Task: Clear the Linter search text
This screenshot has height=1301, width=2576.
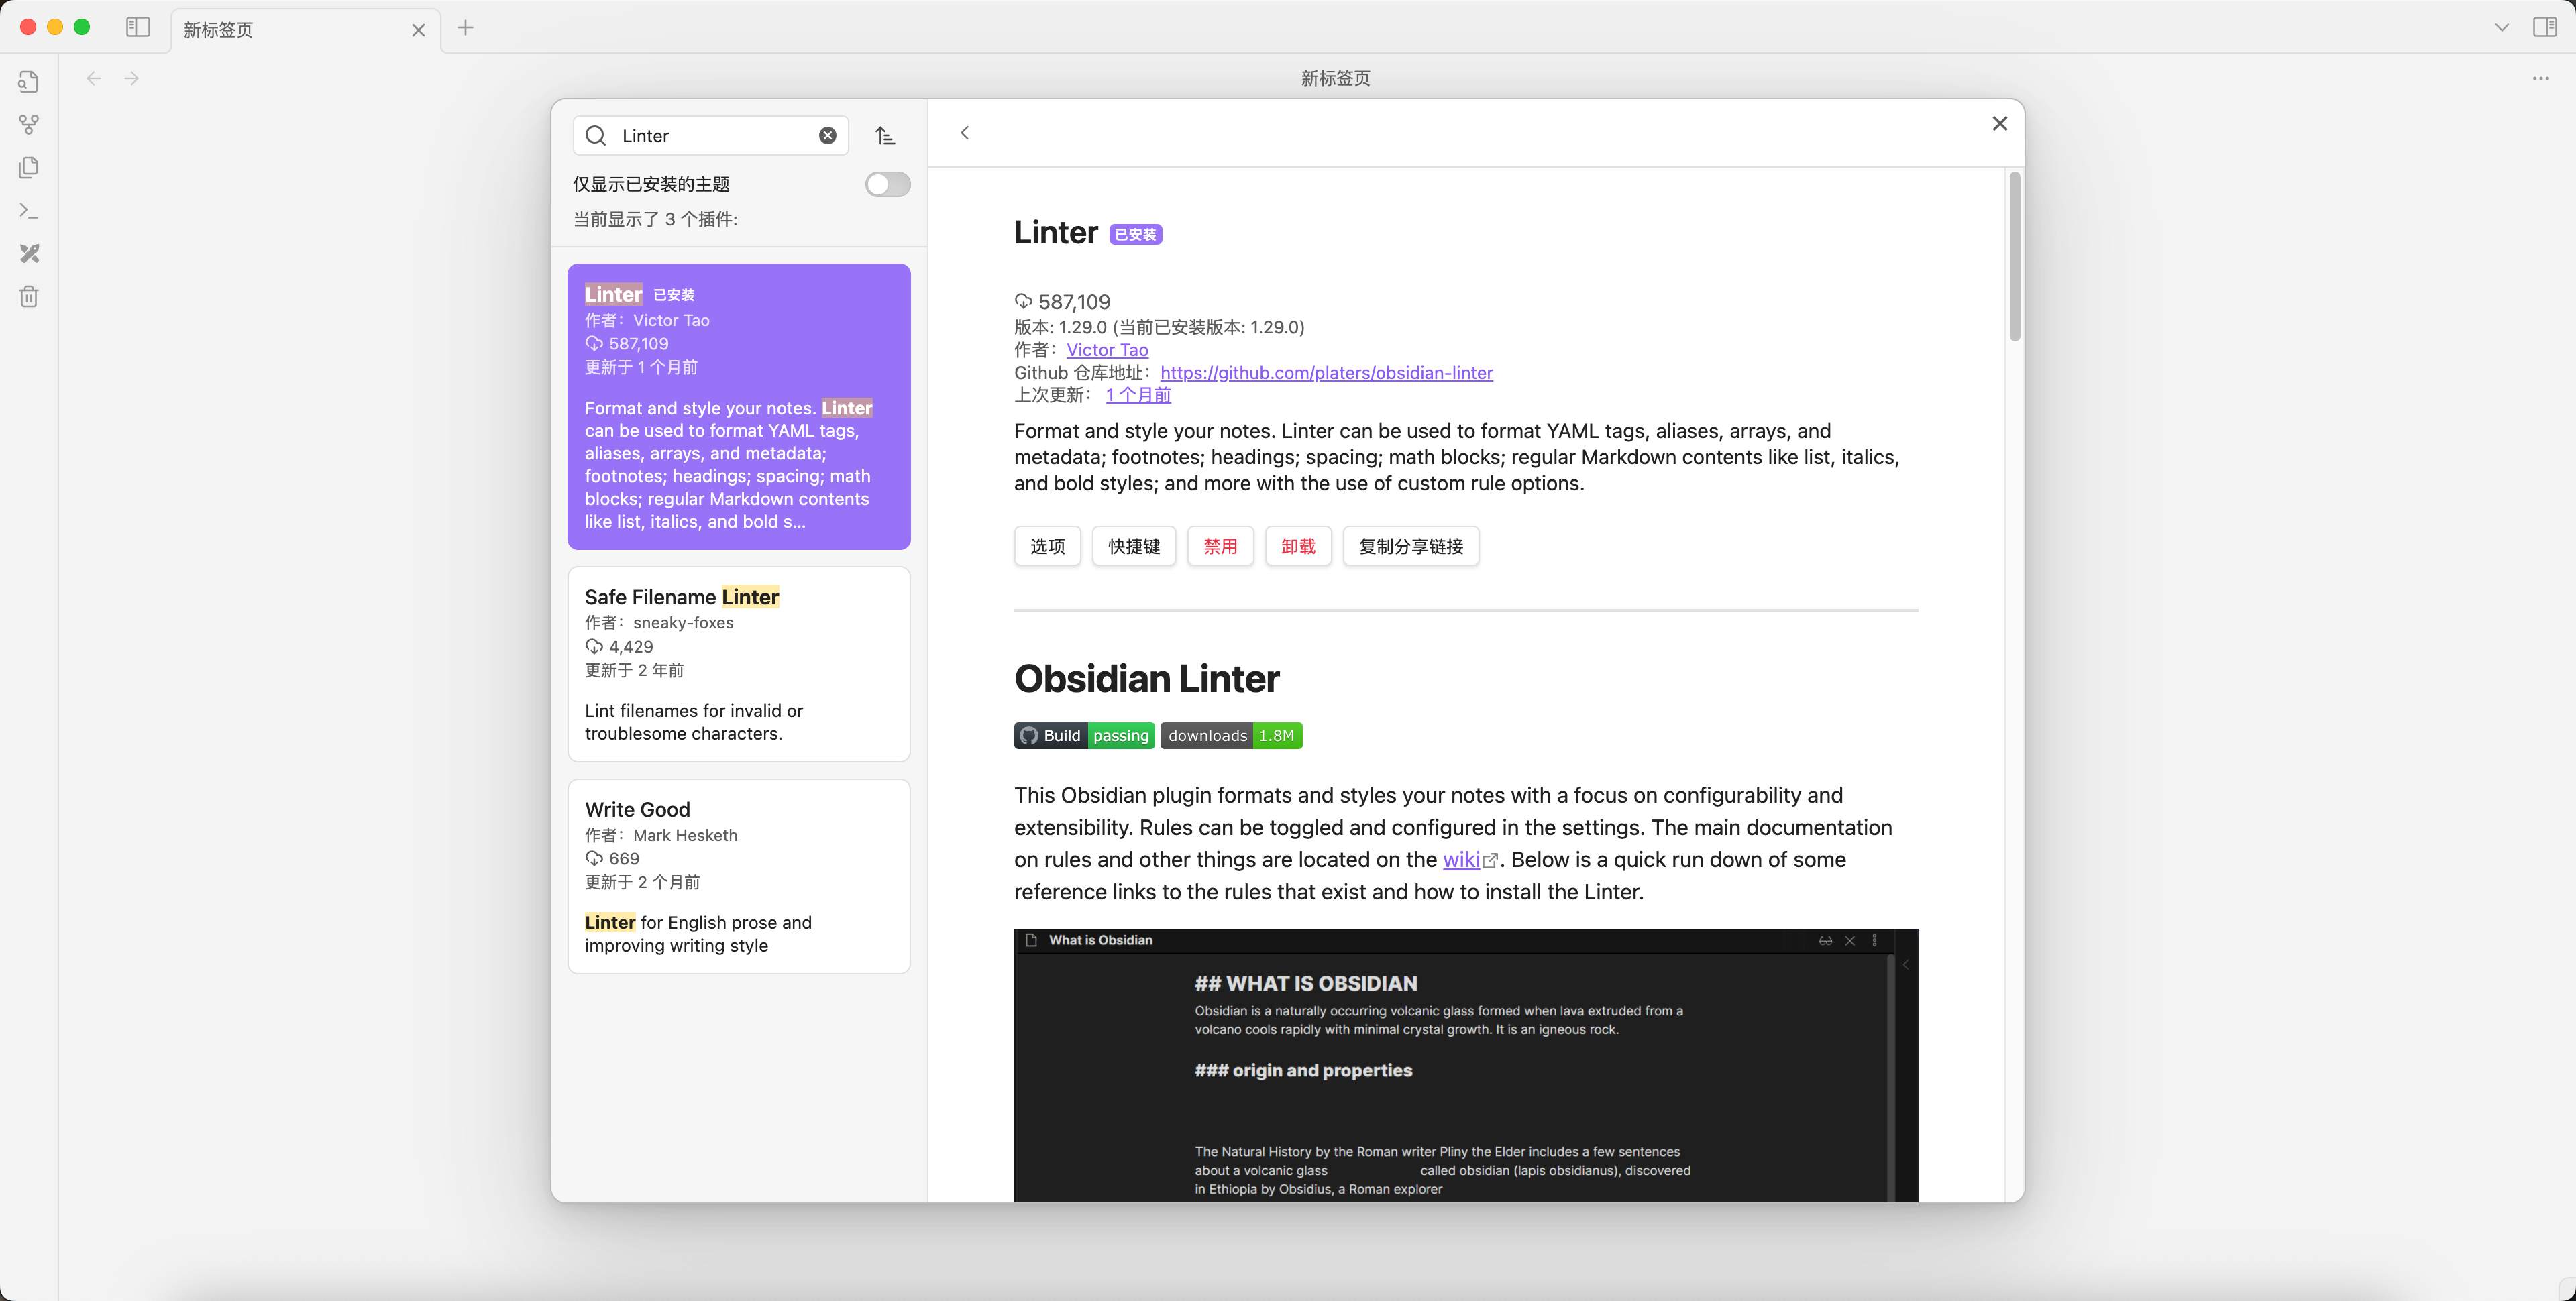Action: click(x=827, y=136)
